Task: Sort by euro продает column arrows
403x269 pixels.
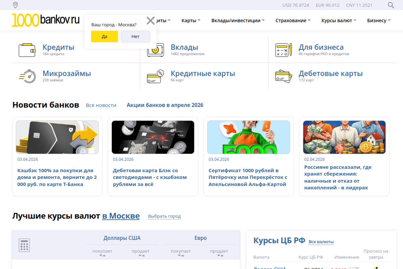Action: 220,255
